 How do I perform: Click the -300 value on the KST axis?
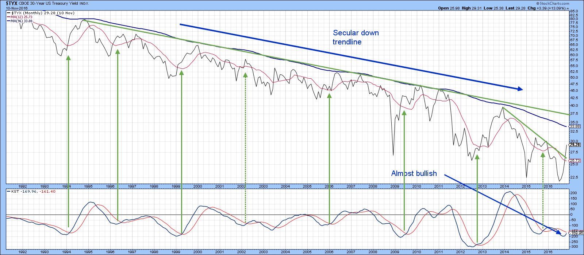[574, 247]
